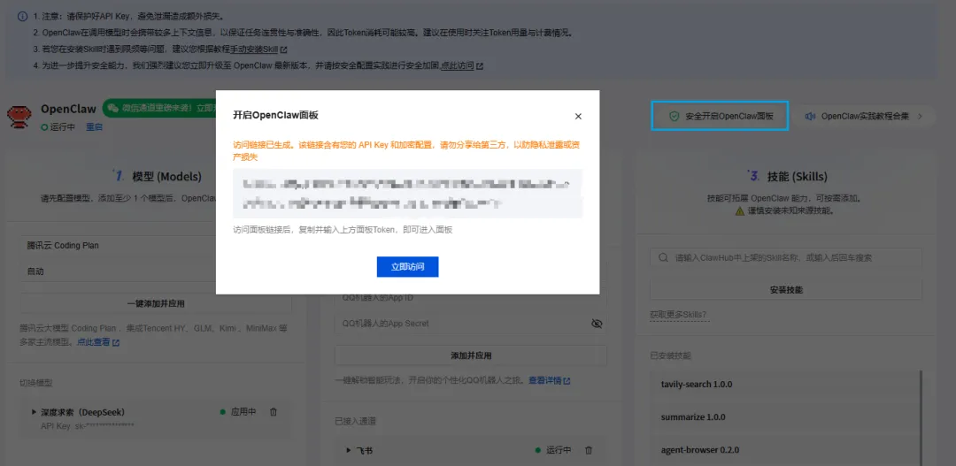This screenshot has height=466, width=956.
Task: Close the 开启OpenClaw面板 dialog with X
Action: (x=578, y=117)
